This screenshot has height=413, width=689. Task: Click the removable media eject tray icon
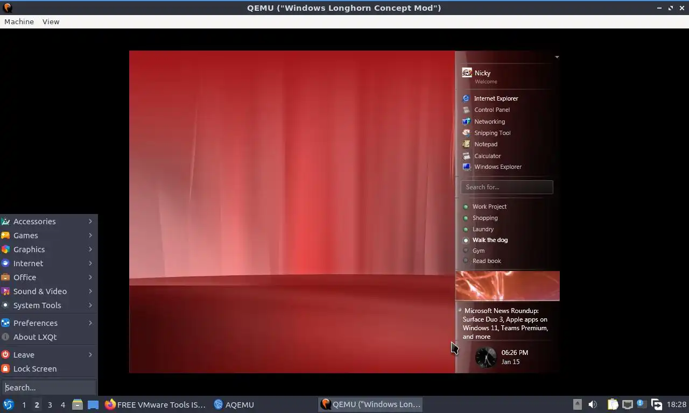tap(577, 404)
